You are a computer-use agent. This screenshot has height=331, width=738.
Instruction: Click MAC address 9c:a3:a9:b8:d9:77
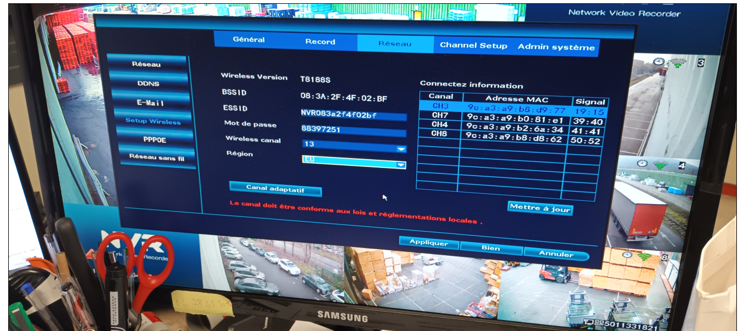point(516,109)
